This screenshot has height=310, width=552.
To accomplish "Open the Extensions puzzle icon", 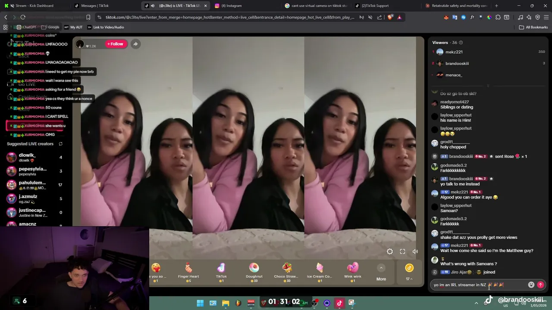I will (498, 17).
